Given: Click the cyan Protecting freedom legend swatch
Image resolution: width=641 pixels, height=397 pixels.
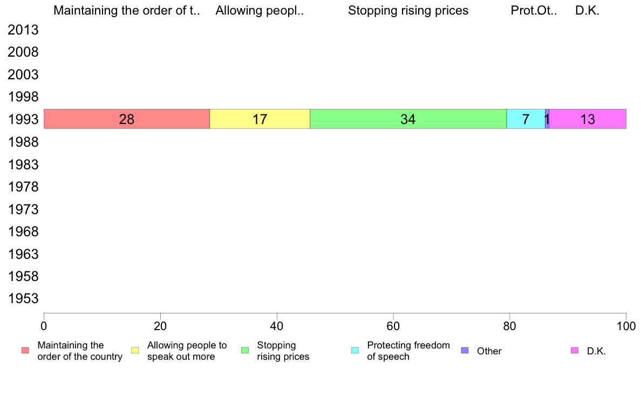Looking at the screenshot, I should point(355,351).
